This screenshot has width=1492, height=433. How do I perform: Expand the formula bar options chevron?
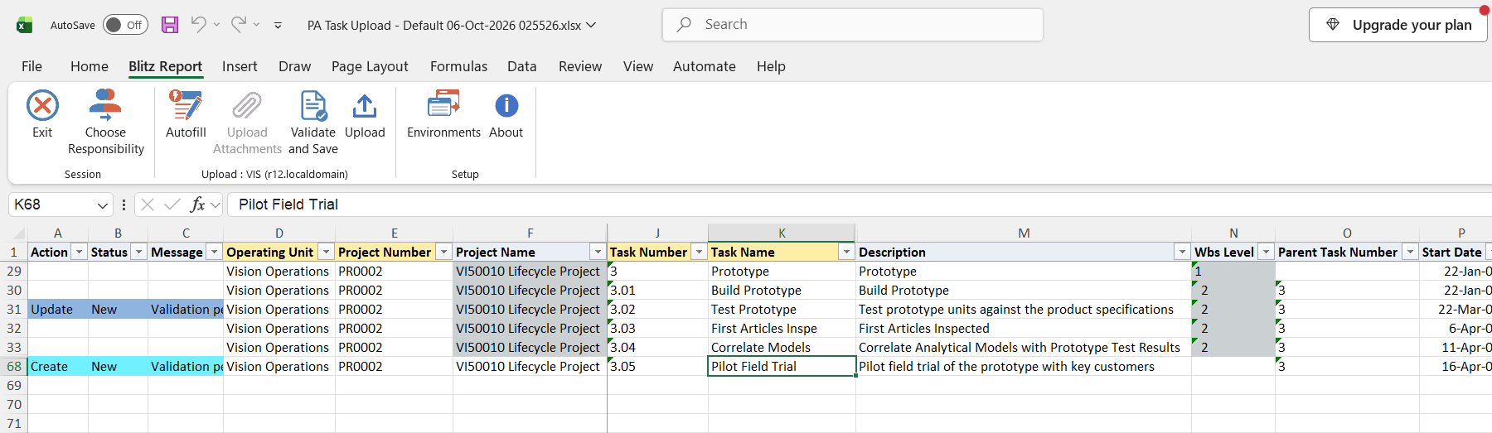[x=216, y=204]
